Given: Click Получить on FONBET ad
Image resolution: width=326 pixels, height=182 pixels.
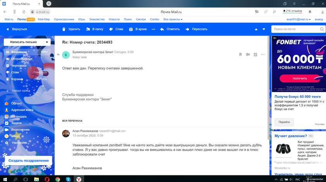Looking at the screenshot, I should pos(300,78).
